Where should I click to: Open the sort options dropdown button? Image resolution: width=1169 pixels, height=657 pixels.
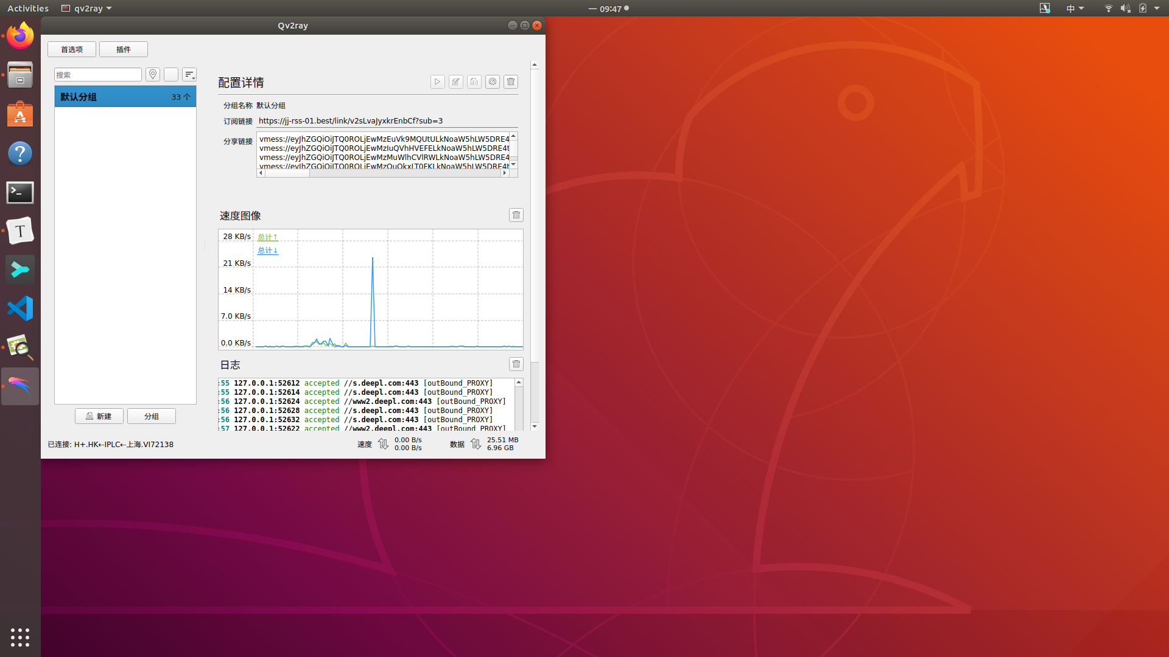pyautogui.click(x=189, y=74)
